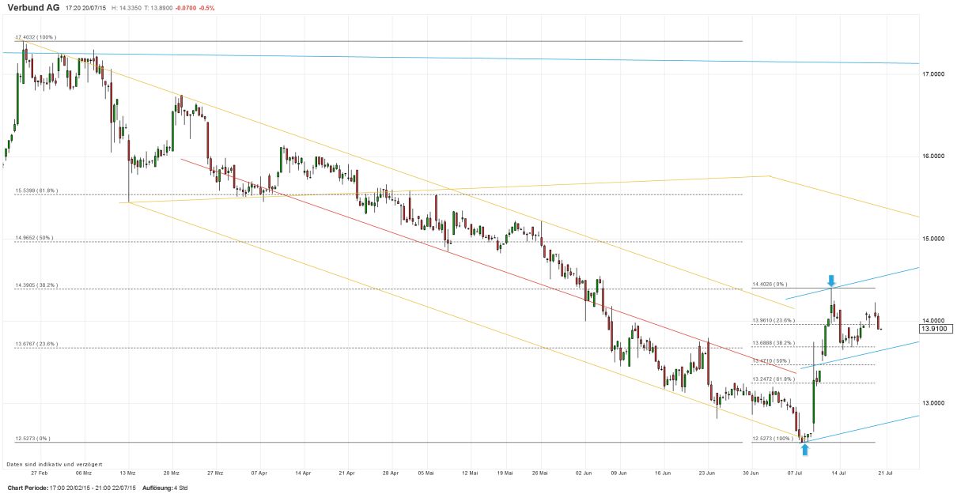This screenshot has width=957, height=494.
Task: Select the 14.9652 (50%) Fibonacci level label
Action: point(34,237)
